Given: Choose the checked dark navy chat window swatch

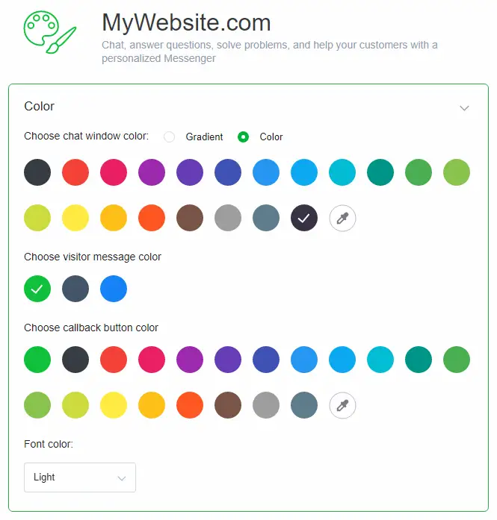Looking at the screenshot, I should tap(304, 219).
